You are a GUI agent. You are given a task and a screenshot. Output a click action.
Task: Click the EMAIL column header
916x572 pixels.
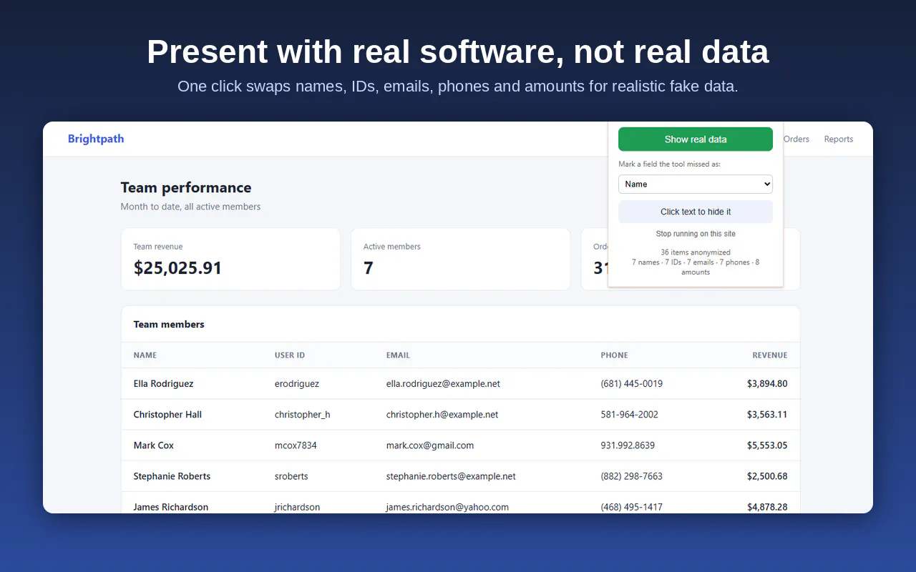click(398, 355)
